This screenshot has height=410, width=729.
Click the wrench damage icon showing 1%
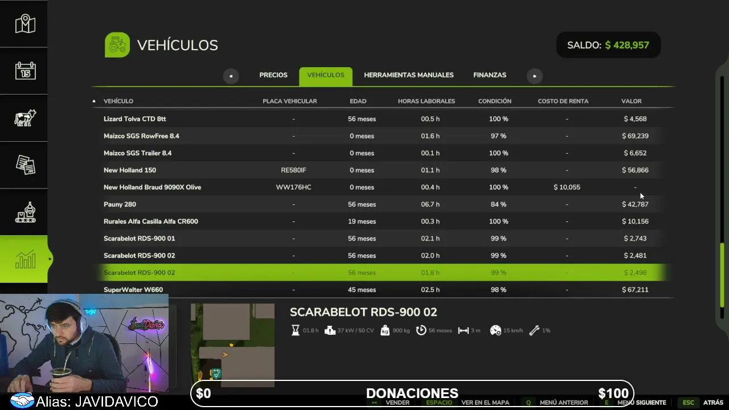pos(534,330)
